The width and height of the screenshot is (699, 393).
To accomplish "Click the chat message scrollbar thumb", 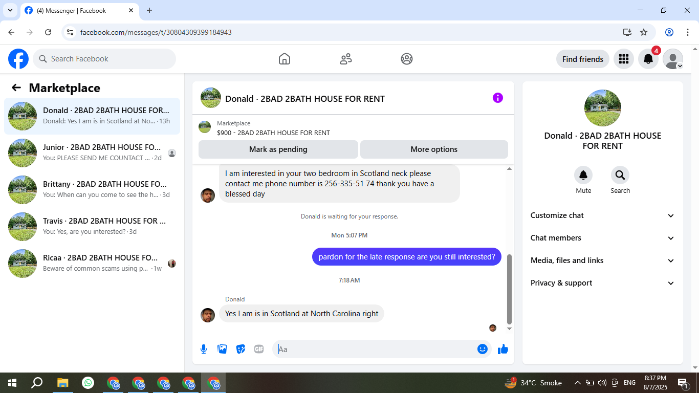I will [509, 289].
